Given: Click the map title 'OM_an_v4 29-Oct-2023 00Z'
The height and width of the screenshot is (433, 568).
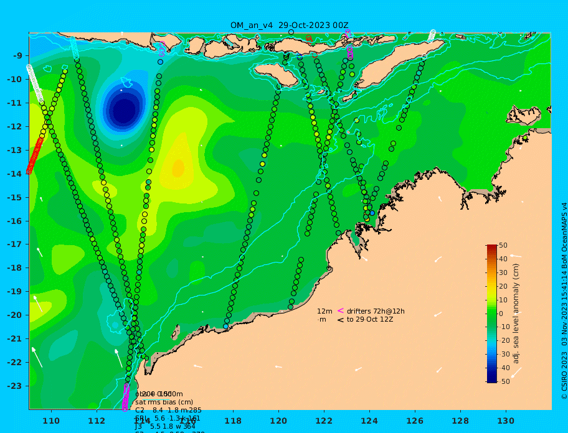Looking at the screenshot, I should tap(290, 26).
